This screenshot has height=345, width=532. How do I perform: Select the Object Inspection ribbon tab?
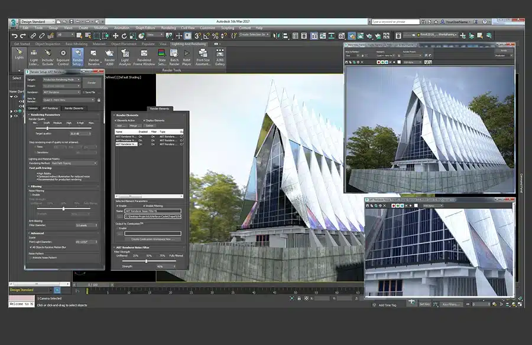tap(47, 44)
